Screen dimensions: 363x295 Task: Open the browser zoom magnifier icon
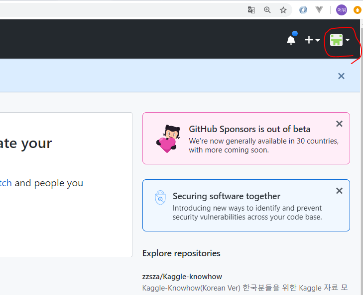267,10
